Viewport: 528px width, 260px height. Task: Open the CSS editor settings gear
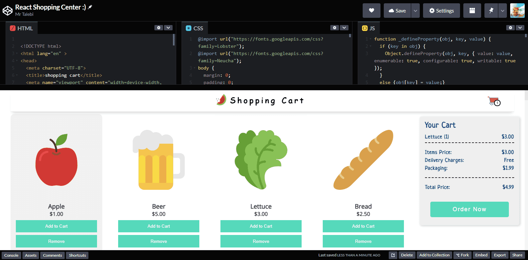click(335, 28)
